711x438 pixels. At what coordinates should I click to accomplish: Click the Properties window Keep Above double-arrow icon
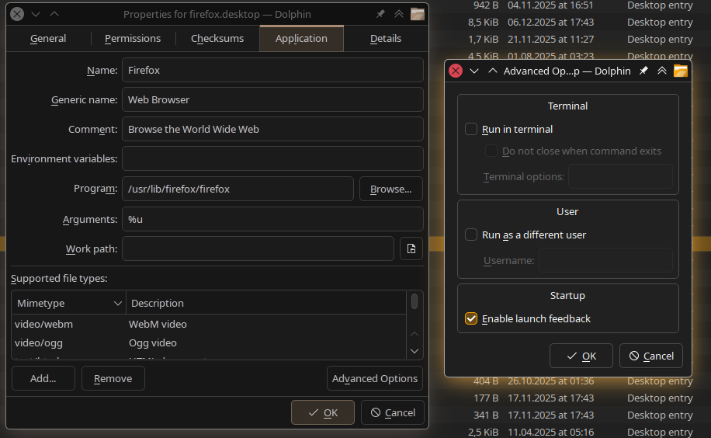(399, 14)
